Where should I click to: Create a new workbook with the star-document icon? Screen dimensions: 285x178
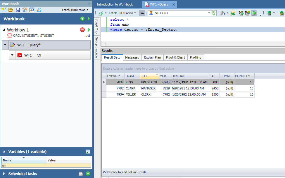click(4, 10)
